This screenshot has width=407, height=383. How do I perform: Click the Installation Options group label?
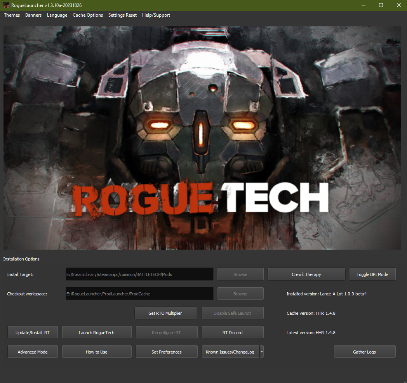pos(21,259)
